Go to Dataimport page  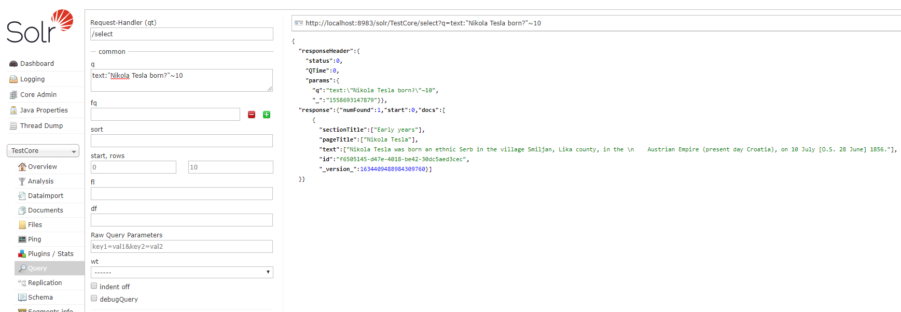(46, 196)
